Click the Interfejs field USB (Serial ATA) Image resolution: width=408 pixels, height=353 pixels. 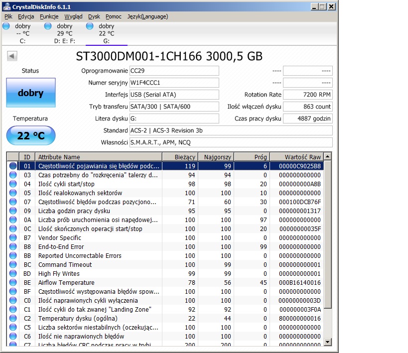(x=174, y=95)
